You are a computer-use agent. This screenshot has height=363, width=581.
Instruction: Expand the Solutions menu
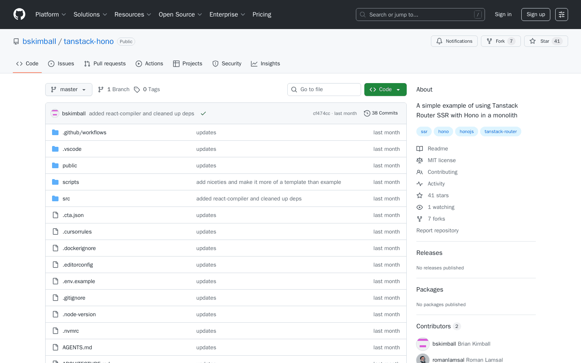click(90, 15)
